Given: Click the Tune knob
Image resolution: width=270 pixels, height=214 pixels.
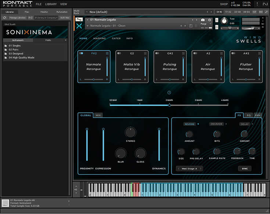Looking at the screenshot, I should point(224,21).
